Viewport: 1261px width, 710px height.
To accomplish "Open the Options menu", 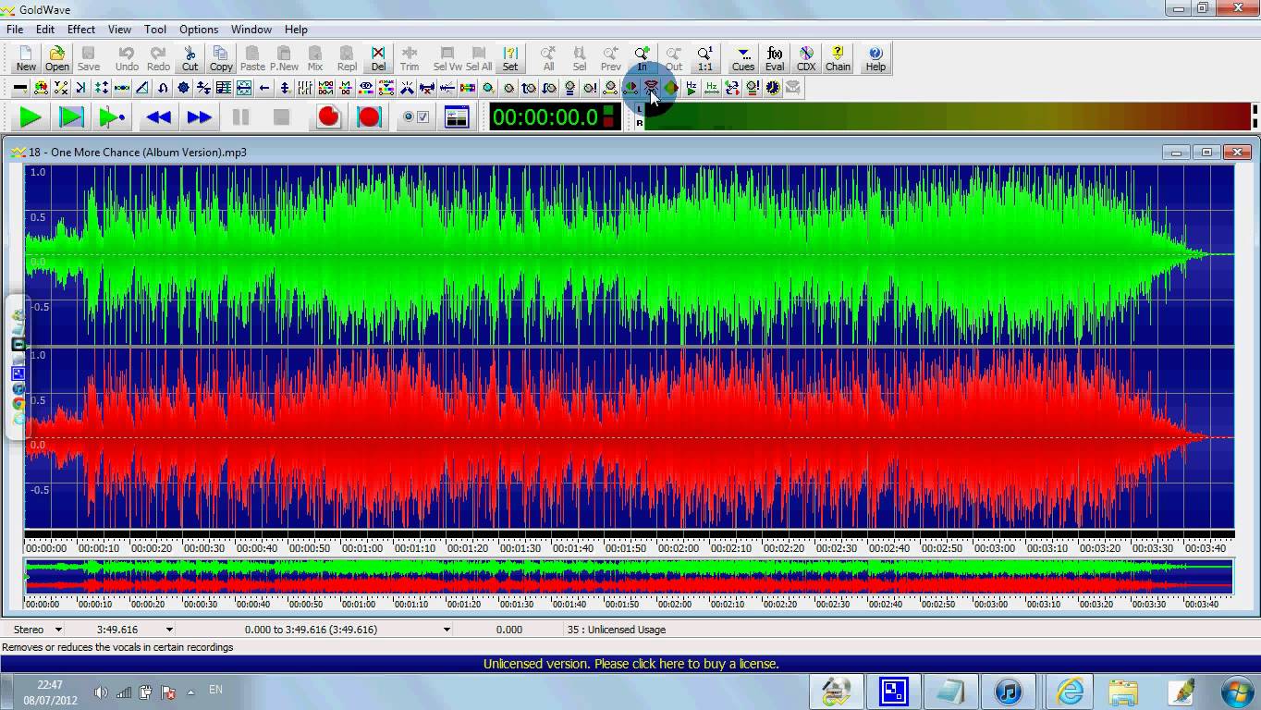I will coord(199,30).
